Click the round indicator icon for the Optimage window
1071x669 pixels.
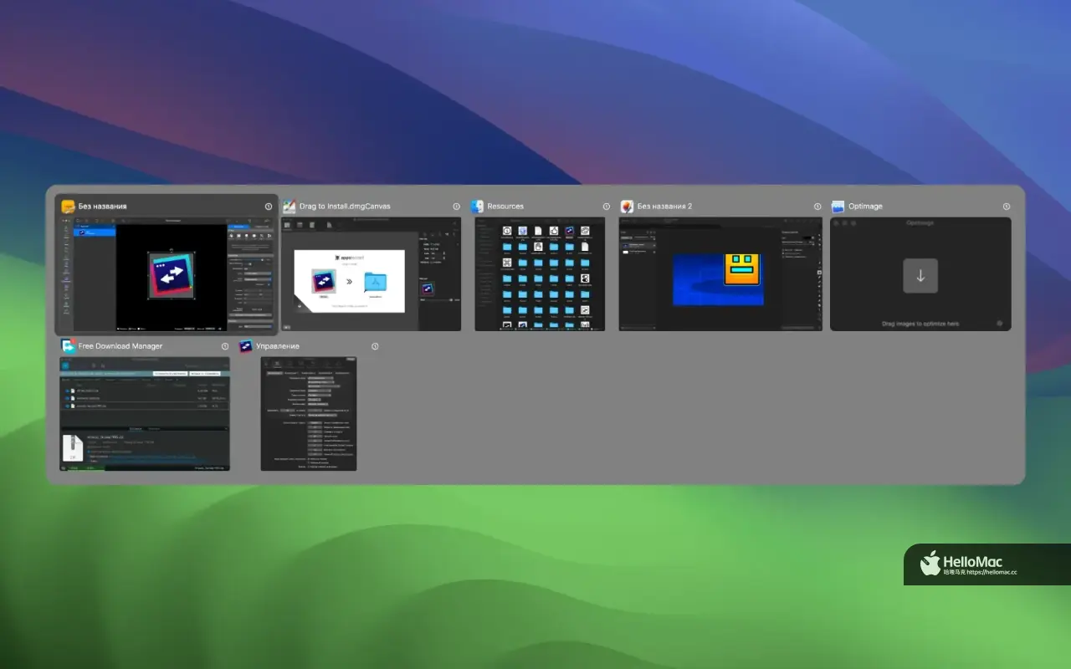(x=1007, y=206)
